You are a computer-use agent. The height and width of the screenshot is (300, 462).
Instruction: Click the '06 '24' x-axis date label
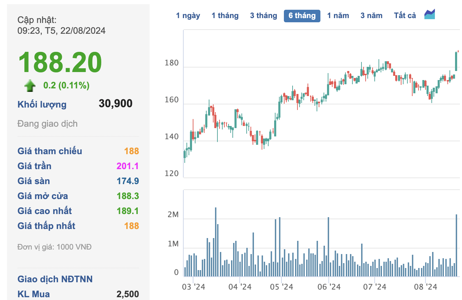(329, 287)
